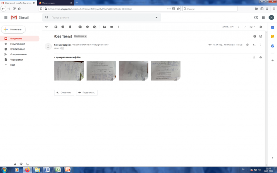Click the Переслать button
The image size is (277, 173).
87,93
